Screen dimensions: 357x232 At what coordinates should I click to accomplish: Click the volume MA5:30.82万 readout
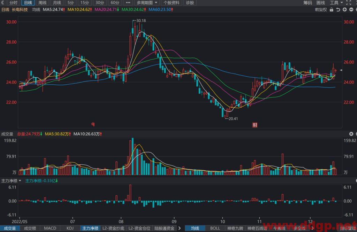58,134
